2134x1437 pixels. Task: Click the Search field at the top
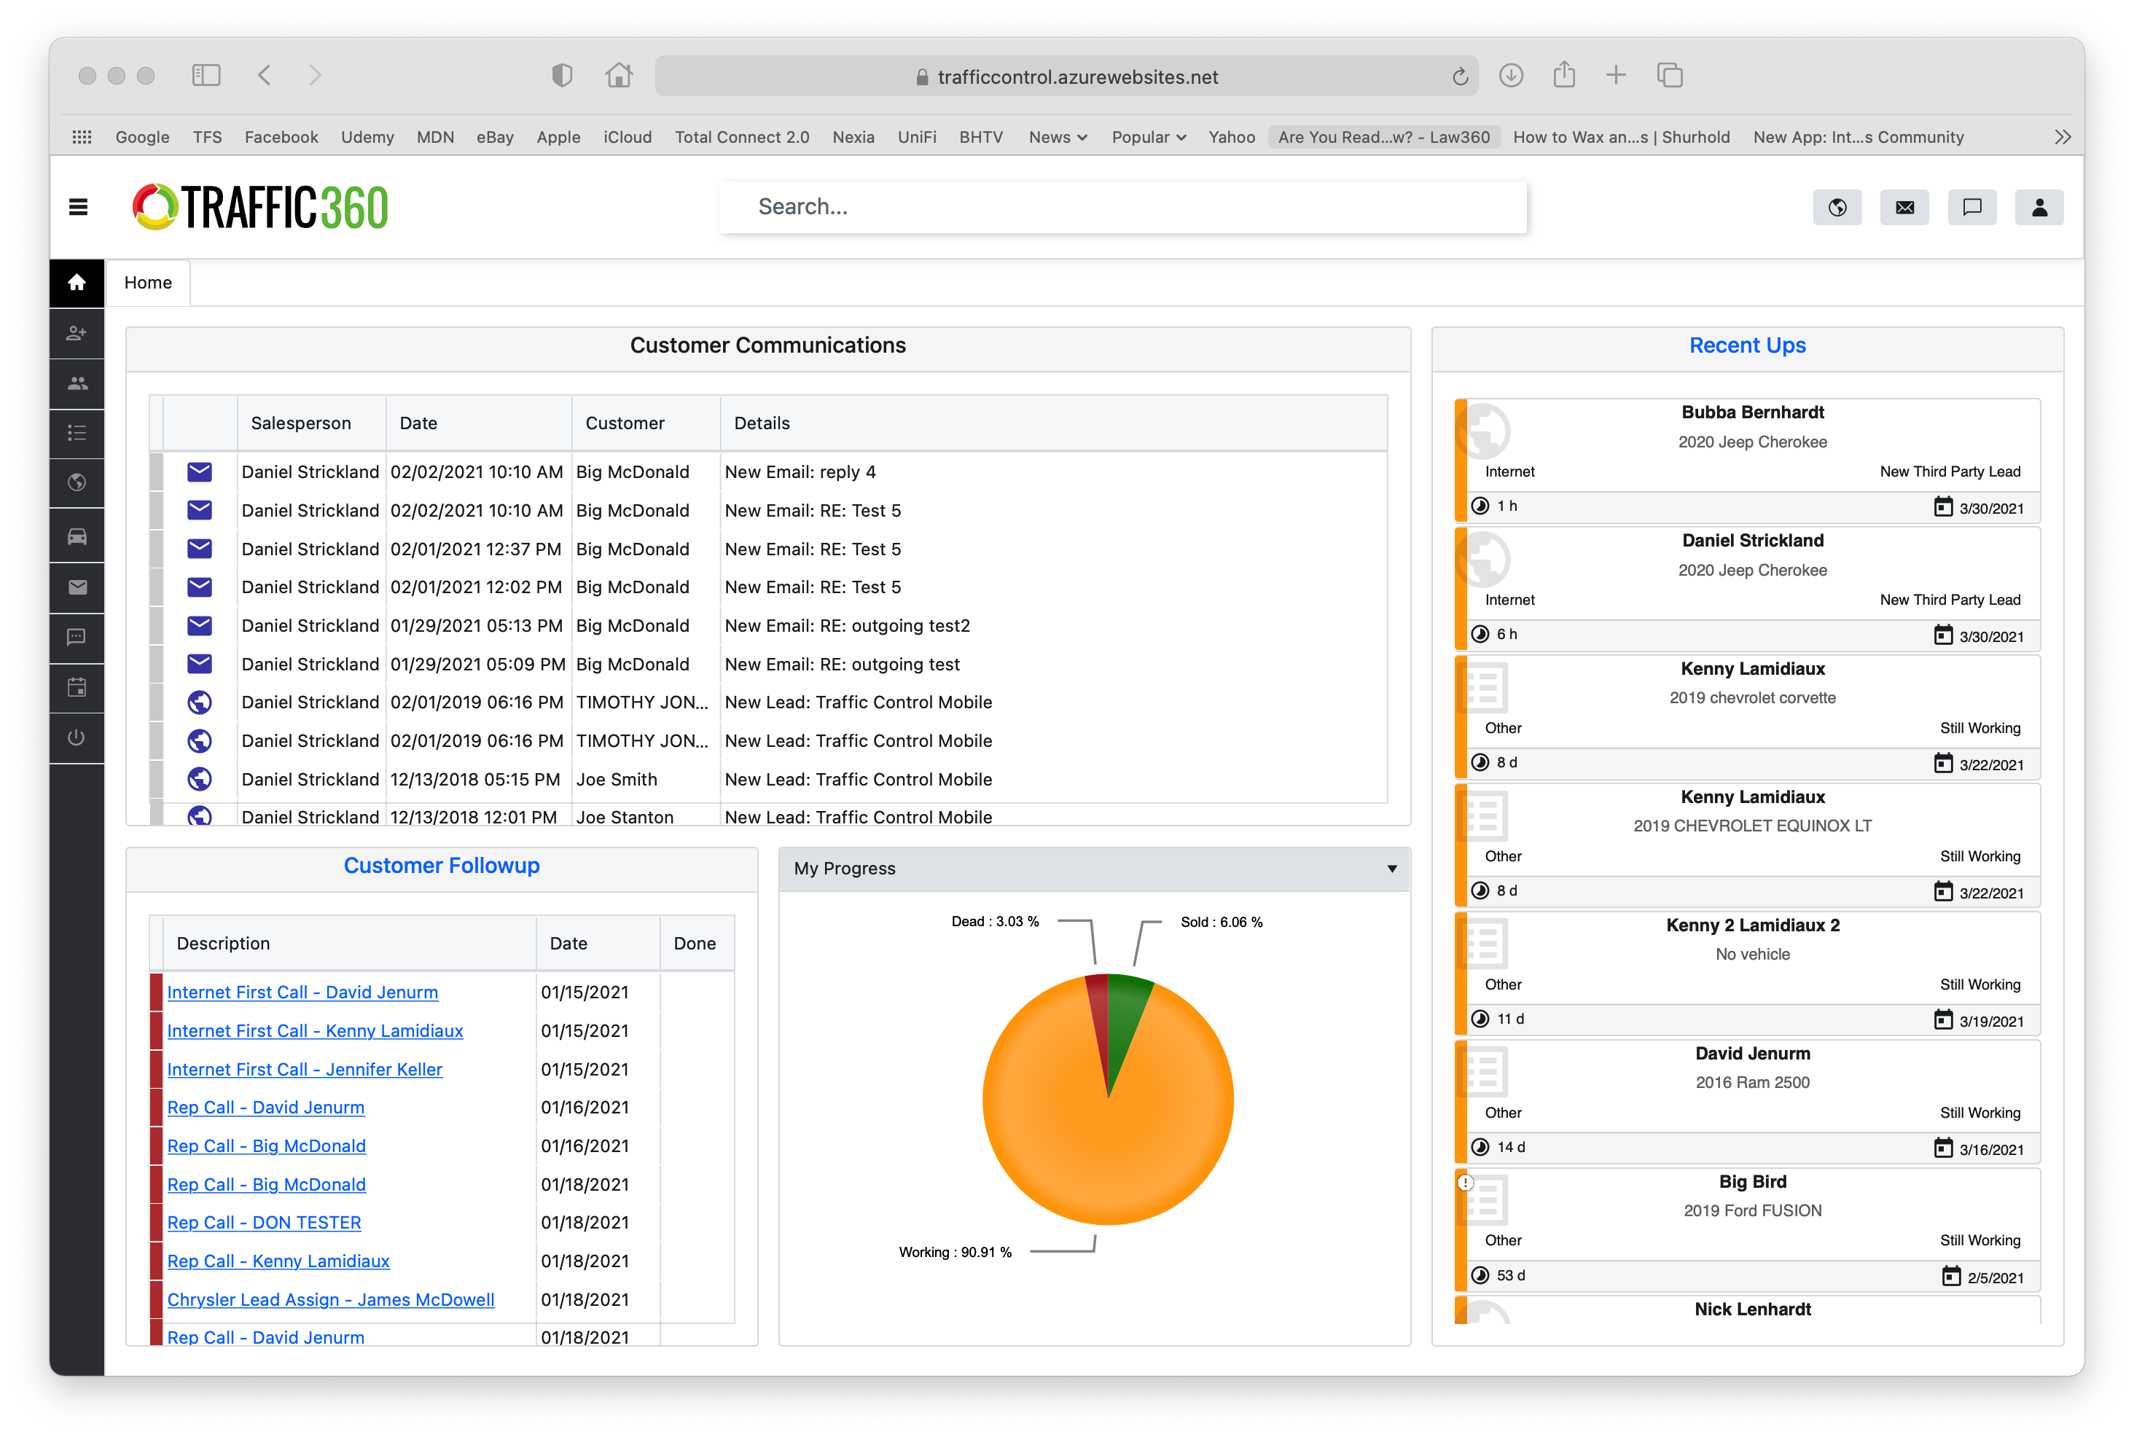[1123, 207]
